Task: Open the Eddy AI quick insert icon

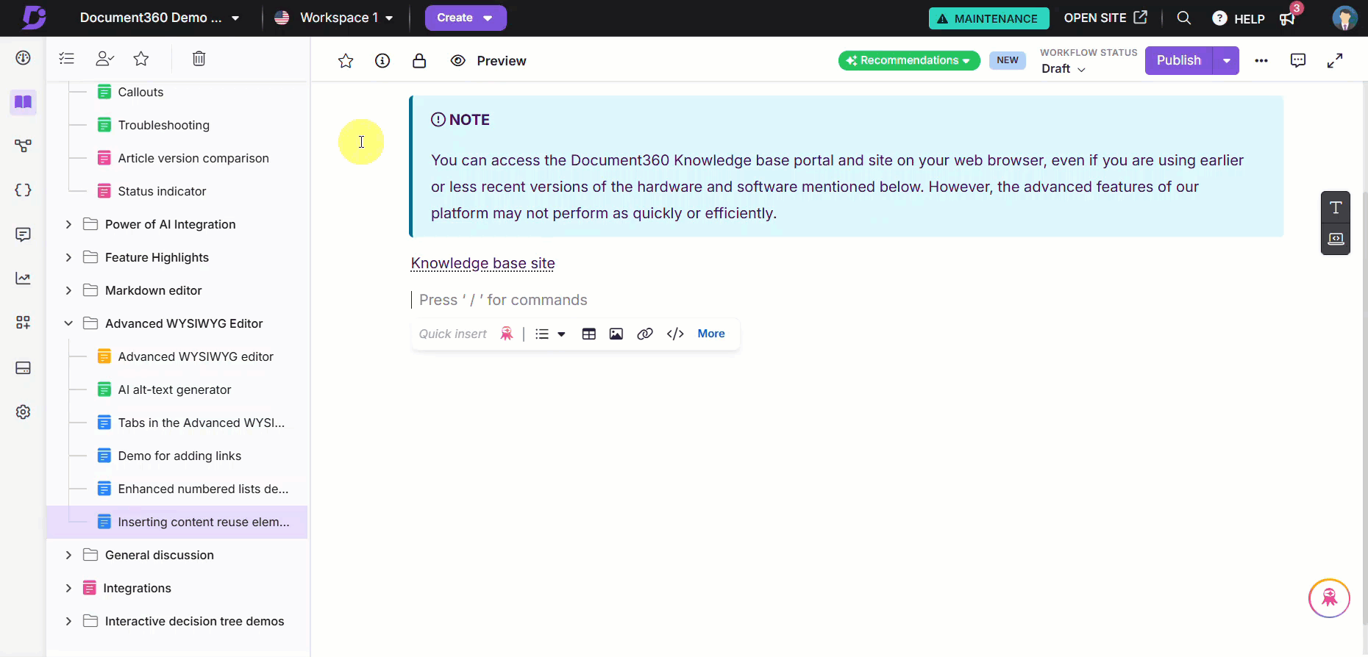Action: pyautogui.click(x=507, y=334)
